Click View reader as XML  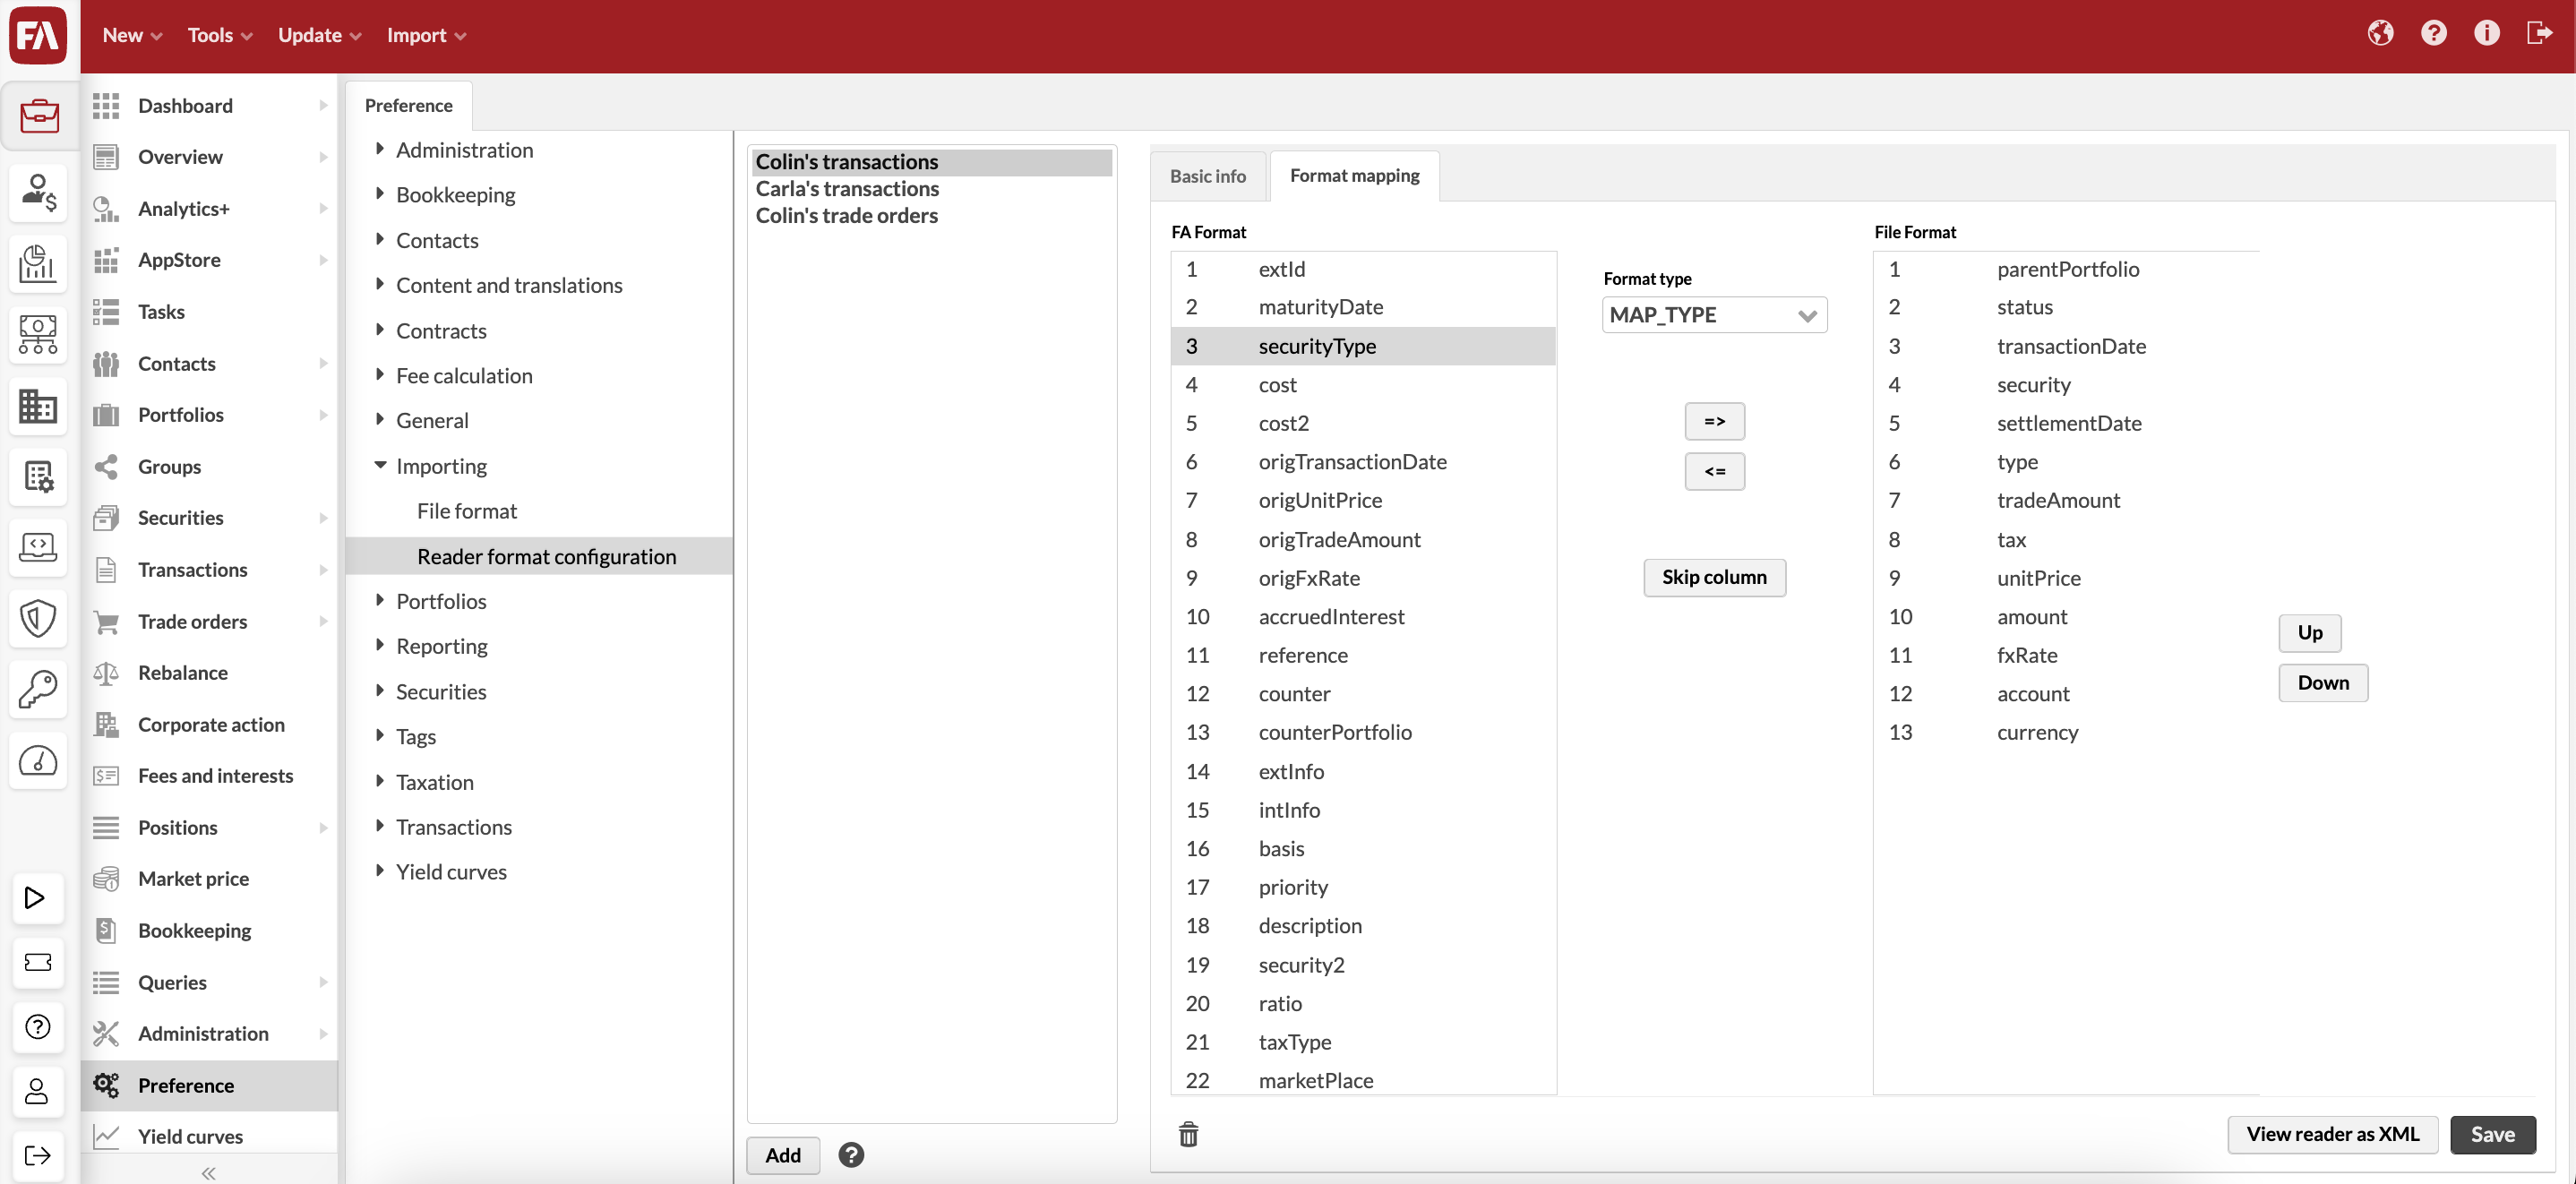pos(2332,1134)
